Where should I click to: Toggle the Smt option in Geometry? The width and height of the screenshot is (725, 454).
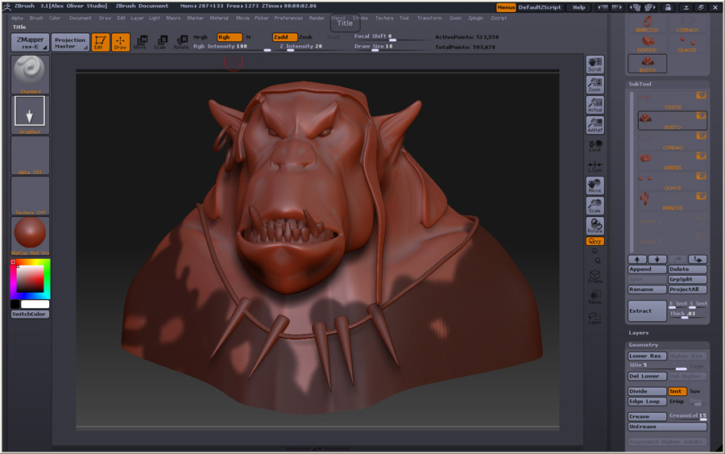[677, 391]
